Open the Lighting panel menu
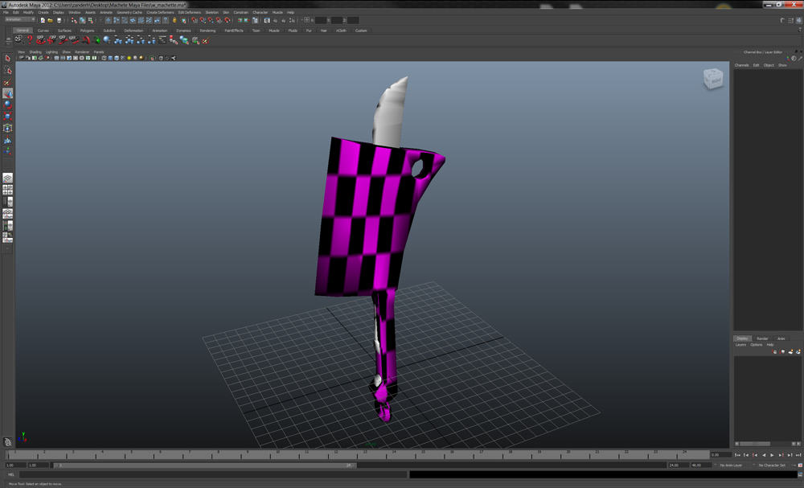Screen dimensions: 804x488 click(x=51, y=51)
